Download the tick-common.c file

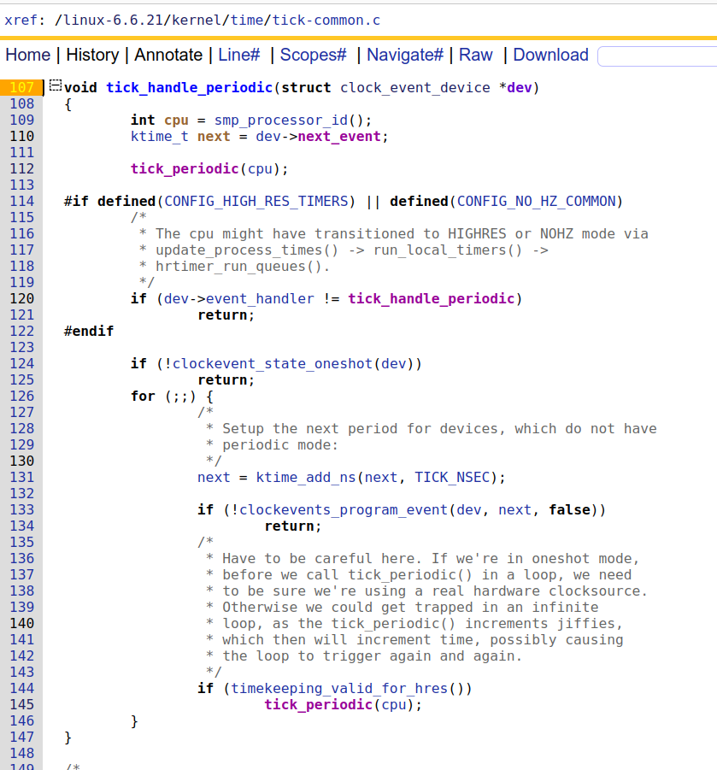point(550,55)
